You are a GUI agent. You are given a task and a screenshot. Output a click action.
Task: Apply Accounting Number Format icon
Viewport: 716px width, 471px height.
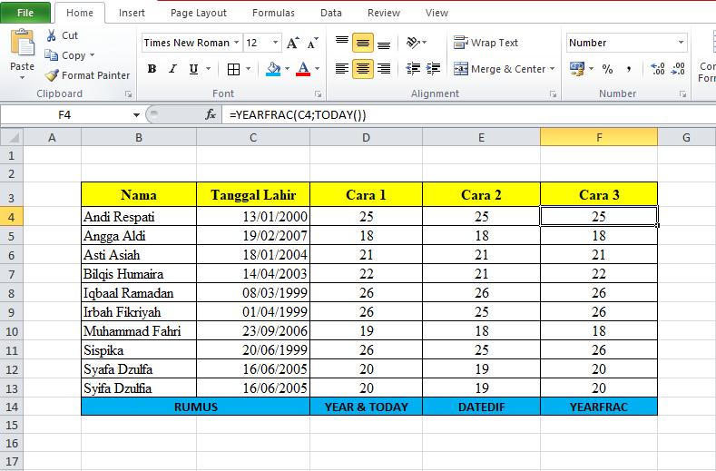click(577, 69)
